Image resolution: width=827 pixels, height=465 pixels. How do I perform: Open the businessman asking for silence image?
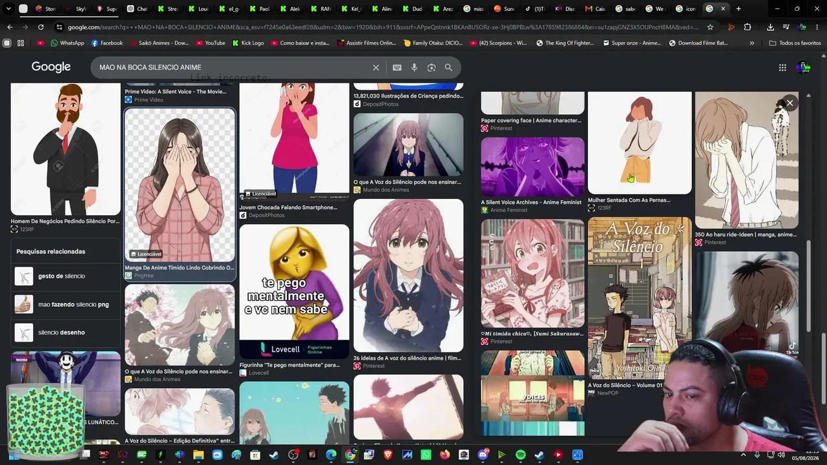tap(65, 149)
